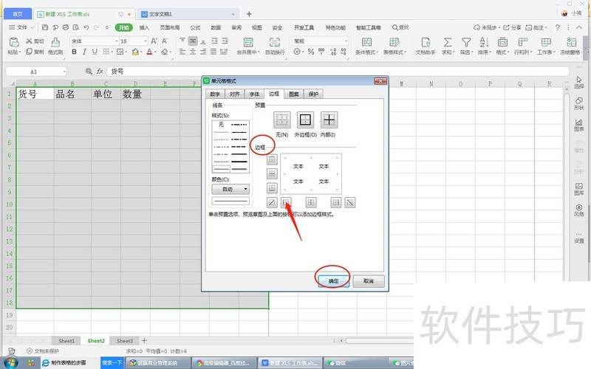Image resolution: width=591 pixels, height=369 pixels.
Task: Click the red font color swatch
Action: coord(148,52)
